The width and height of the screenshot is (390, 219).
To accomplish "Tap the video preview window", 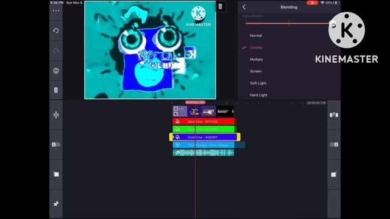I will (151, 50).
